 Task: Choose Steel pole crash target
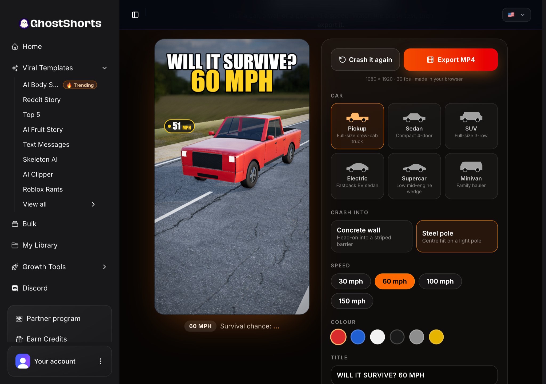457,236
